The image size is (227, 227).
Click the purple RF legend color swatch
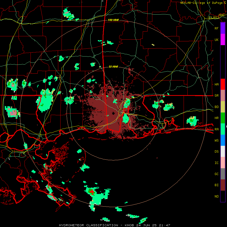(223, 28)
